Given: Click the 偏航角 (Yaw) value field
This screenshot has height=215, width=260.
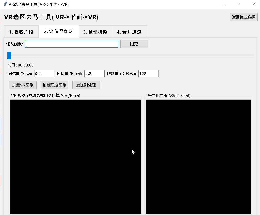Looking at the screenshot, I should 44,74.
